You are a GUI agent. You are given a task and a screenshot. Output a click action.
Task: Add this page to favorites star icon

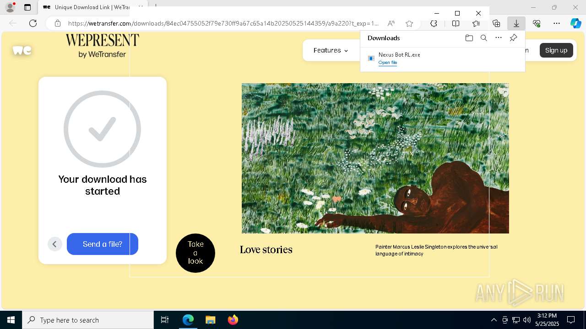click(x=409, y=23)
